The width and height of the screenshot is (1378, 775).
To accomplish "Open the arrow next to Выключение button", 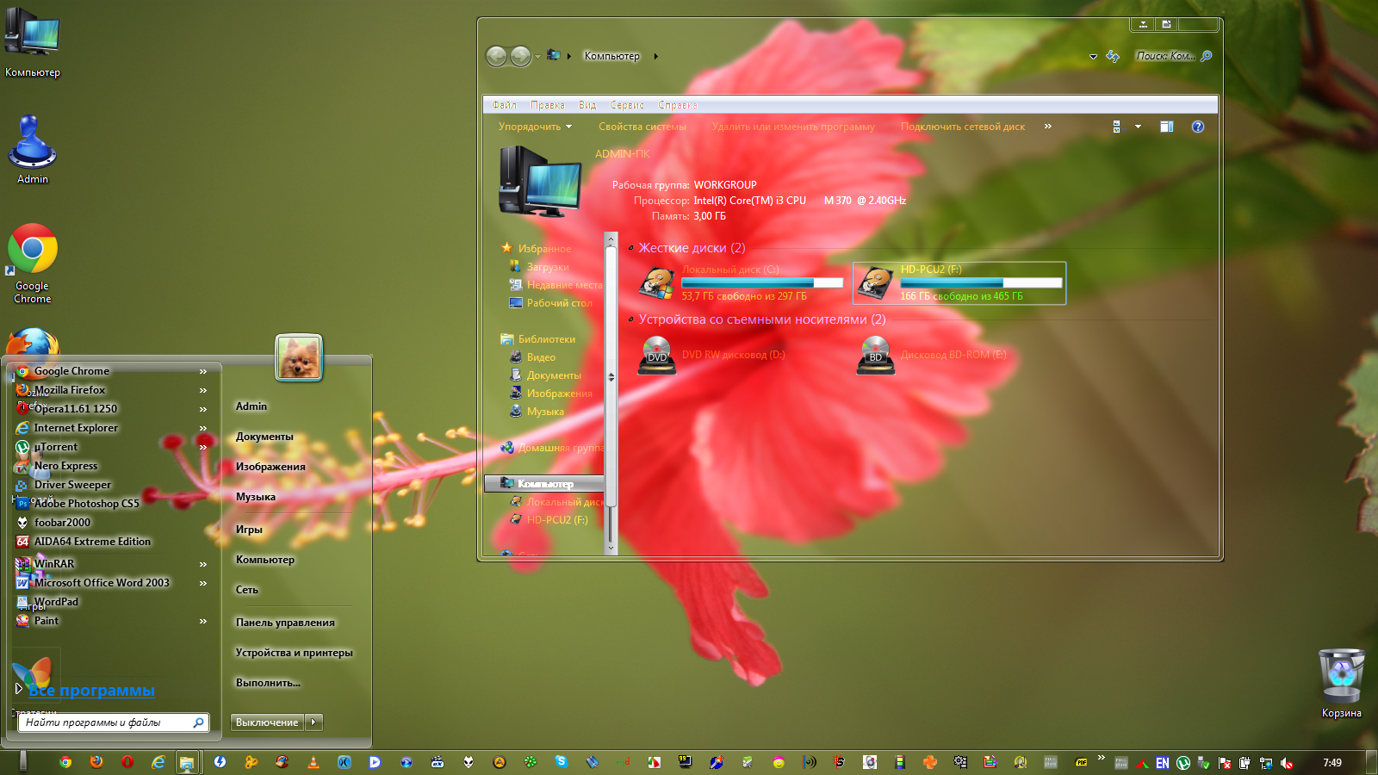I will click(x=313, y=722).
